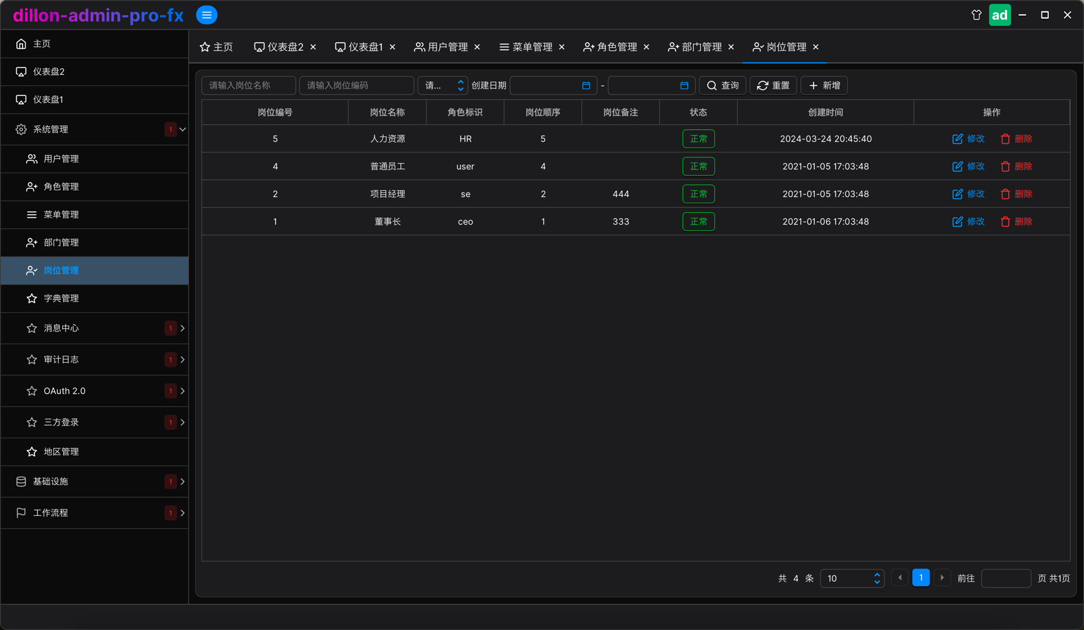This screenshot has width=1084, height=630.
Task: Click the 'ceo' role identifier cell
Action: [x=465, y=222]
